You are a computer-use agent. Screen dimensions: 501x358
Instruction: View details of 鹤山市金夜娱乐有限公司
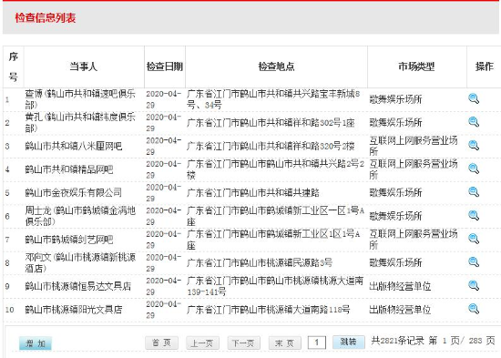pyautogui.click(x=474, y=192)
